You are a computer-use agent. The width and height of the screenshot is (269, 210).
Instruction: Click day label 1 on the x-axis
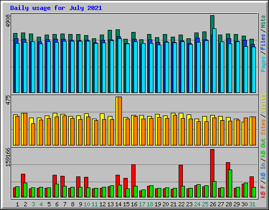click(x=17, y=204)
